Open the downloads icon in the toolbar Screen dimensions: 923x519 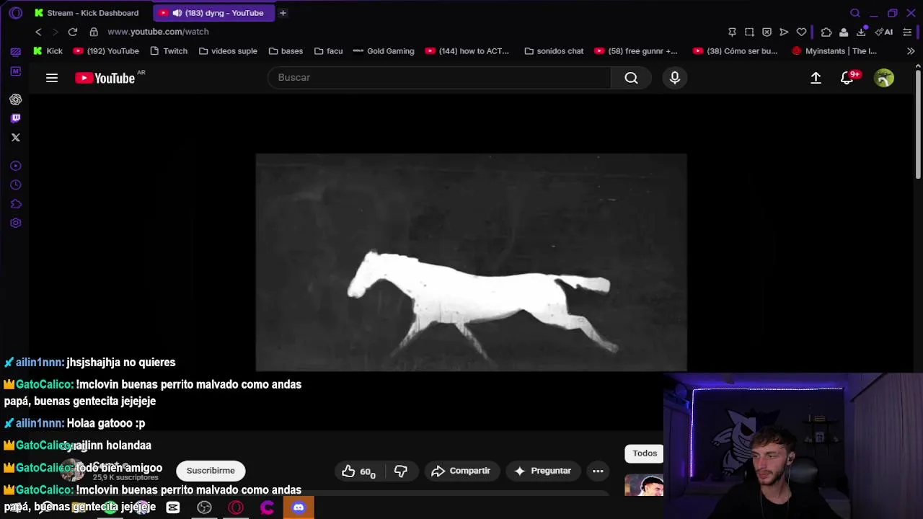tap(861, 32)
